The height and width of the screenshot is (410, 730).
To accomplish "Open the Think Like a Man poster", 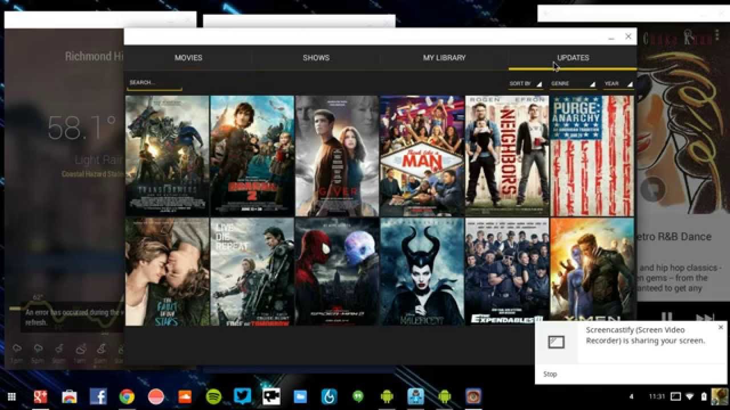I will pos(422,155).
